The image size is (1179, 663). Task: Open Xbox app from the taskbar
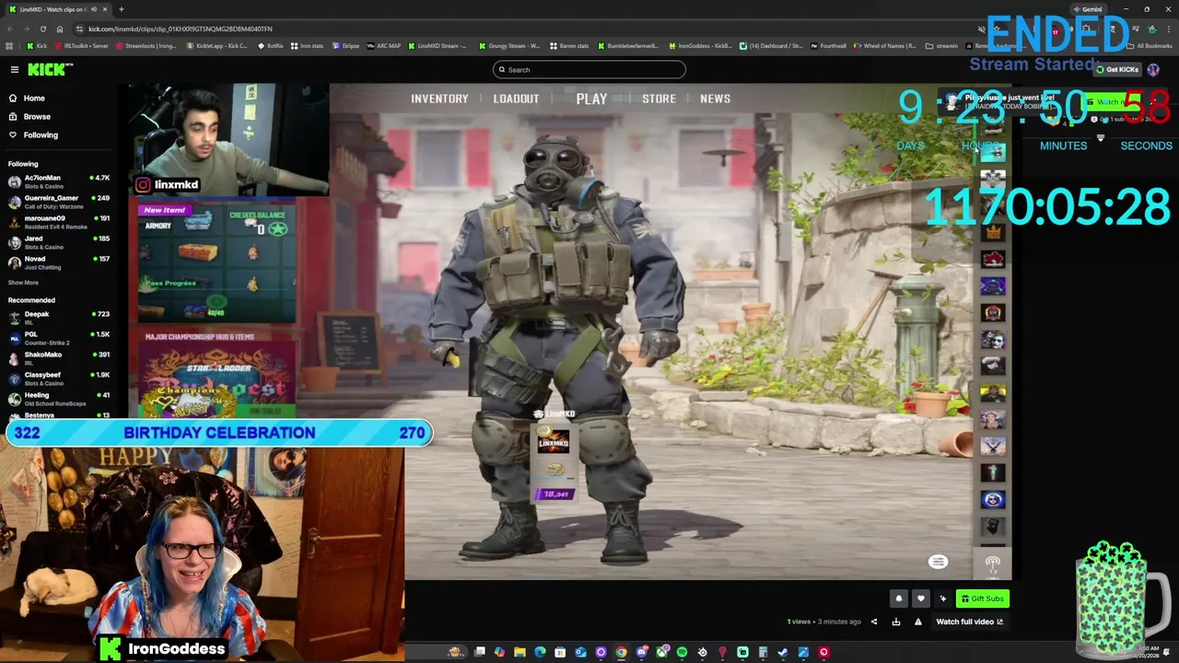point(662,652)
